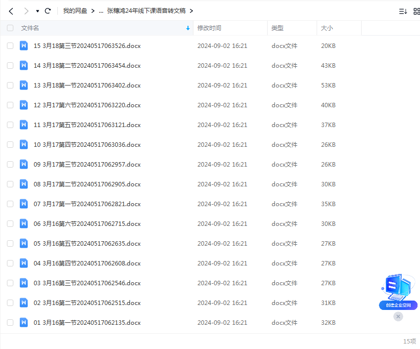Select checkbox of 06 3月16第六节 file
This screenshot has width=420, height=349.
click(x=10, y=224)
